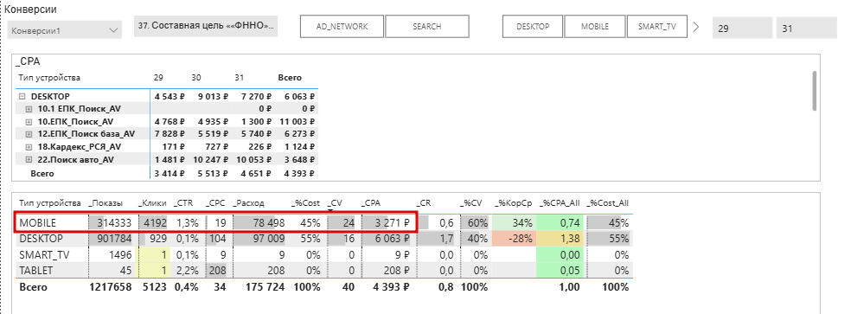This screenshot has width=851, height=314.
Task: Collapse the DESKTOP row in _CPA matrix
Action: (22, 96)
